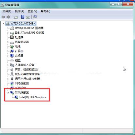The width and height of the screenshot is (135, 135).
Task: Expand the IDE ATA/ATAPI 控制器 node
Action: [x=8, y=33]
